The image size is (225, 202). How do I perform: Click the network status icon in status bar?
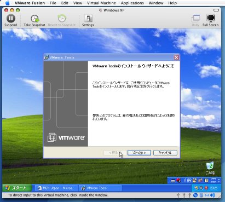207,195
